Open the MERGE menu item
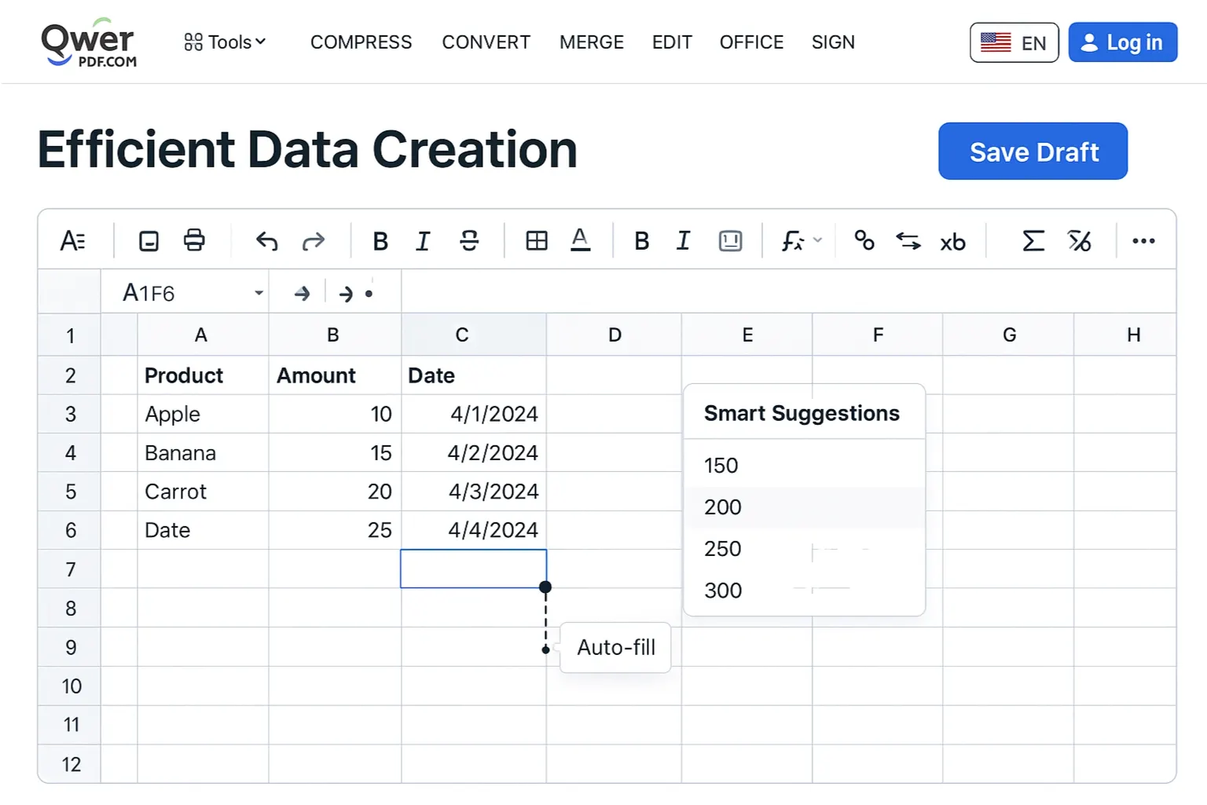The height and width of the screenshot is (805, 1207). point(592,42)
